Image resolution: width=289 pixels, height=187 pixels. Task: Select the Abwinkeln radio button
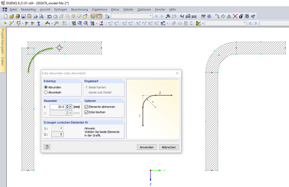(x=46, y=92)
